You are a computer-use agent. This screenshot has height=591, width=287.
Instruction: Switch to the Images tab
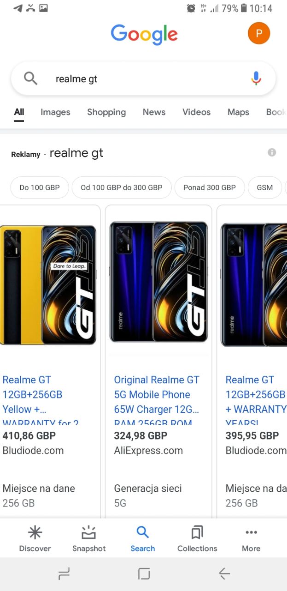[x=55, y=112]
